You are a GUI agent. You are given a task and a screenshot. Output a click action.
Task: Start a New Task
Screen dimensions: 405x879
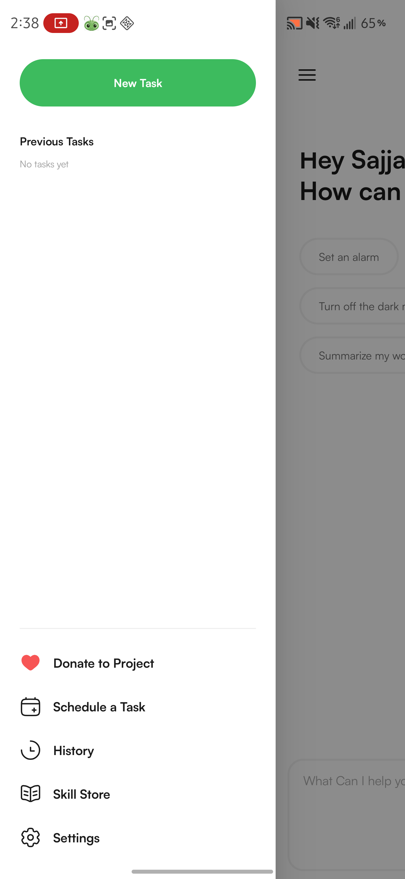coord(138,83)
